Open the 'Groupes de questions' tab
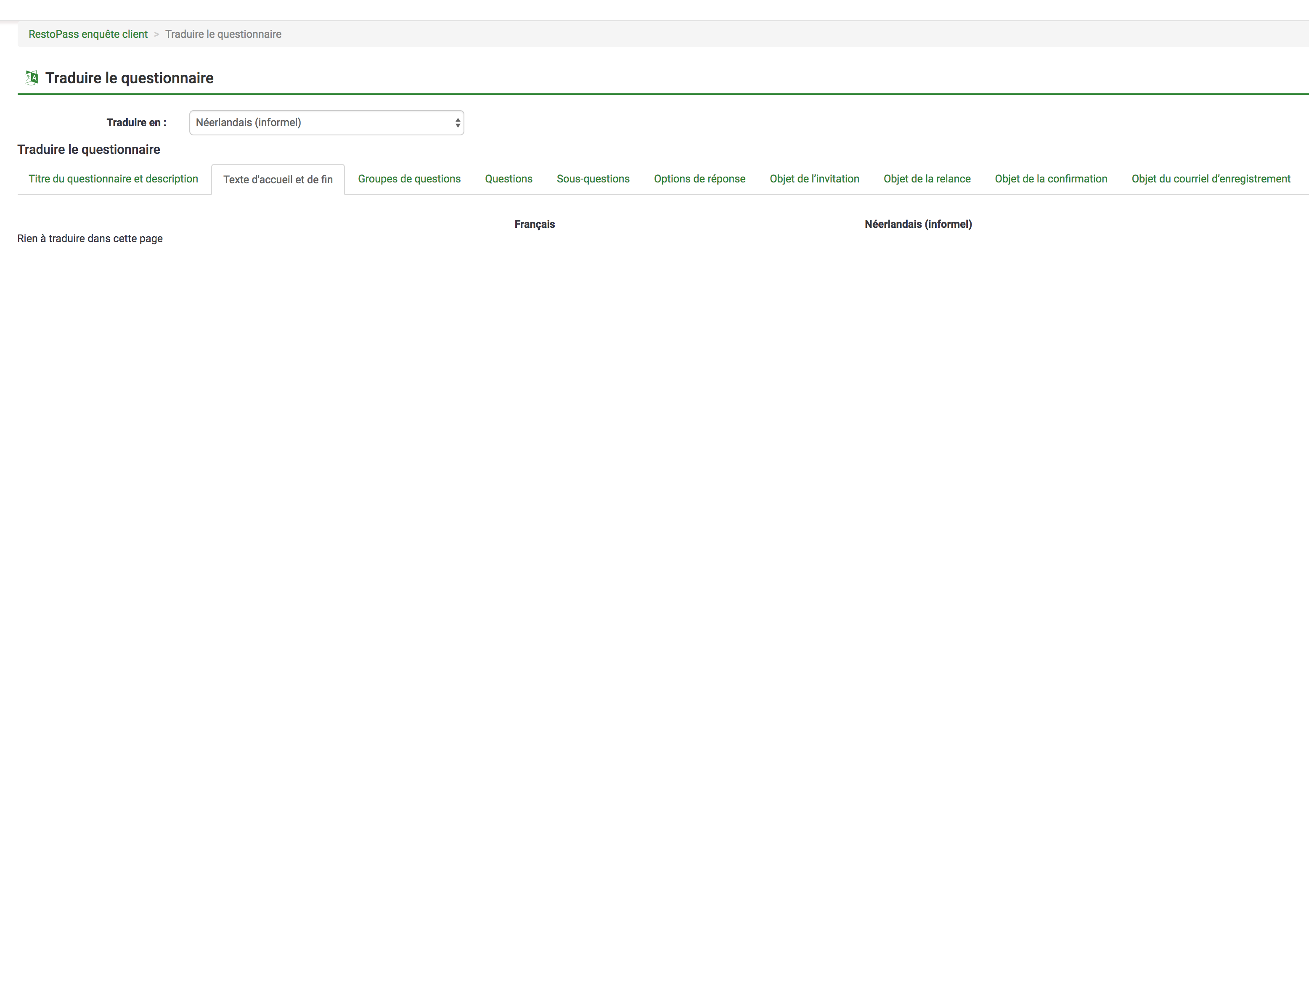1309x998 pixels. click(409, 179)
